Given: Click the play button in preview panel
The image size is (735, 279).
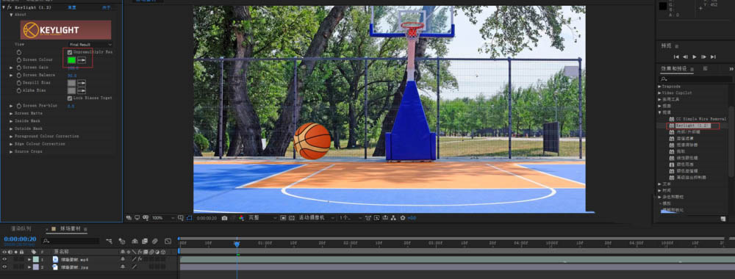Looking at the screenshot, I should coord(695,57).
